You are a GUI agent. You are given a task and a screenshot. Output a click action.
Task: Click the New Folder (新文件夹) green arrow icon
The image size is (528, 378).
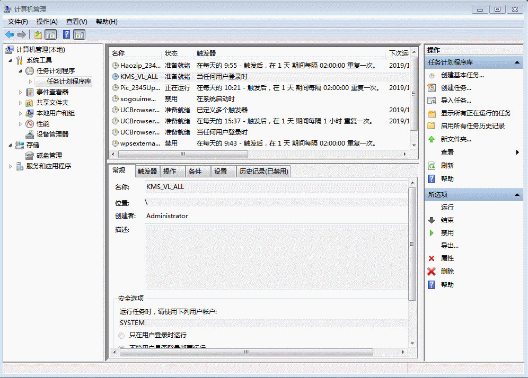[432, 139]
